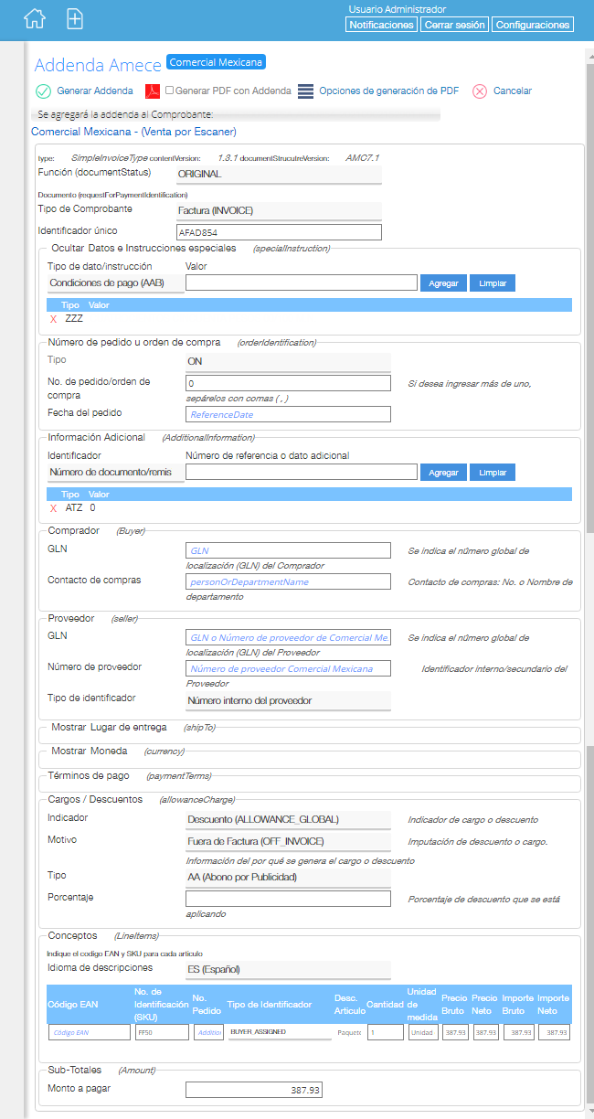This screenshot has width=594, height=1119.
Task: Click the Fecha del pedido field
Action: (x=288, y=414)
